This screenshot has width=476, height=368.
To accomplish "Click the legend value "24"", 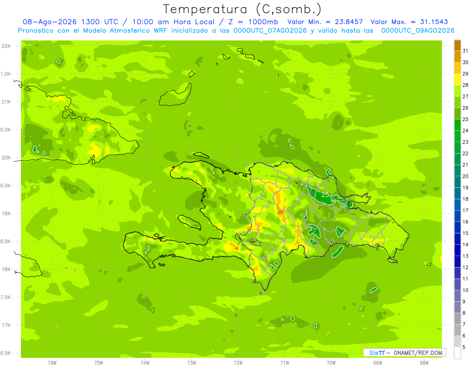I will click(465, 131).
